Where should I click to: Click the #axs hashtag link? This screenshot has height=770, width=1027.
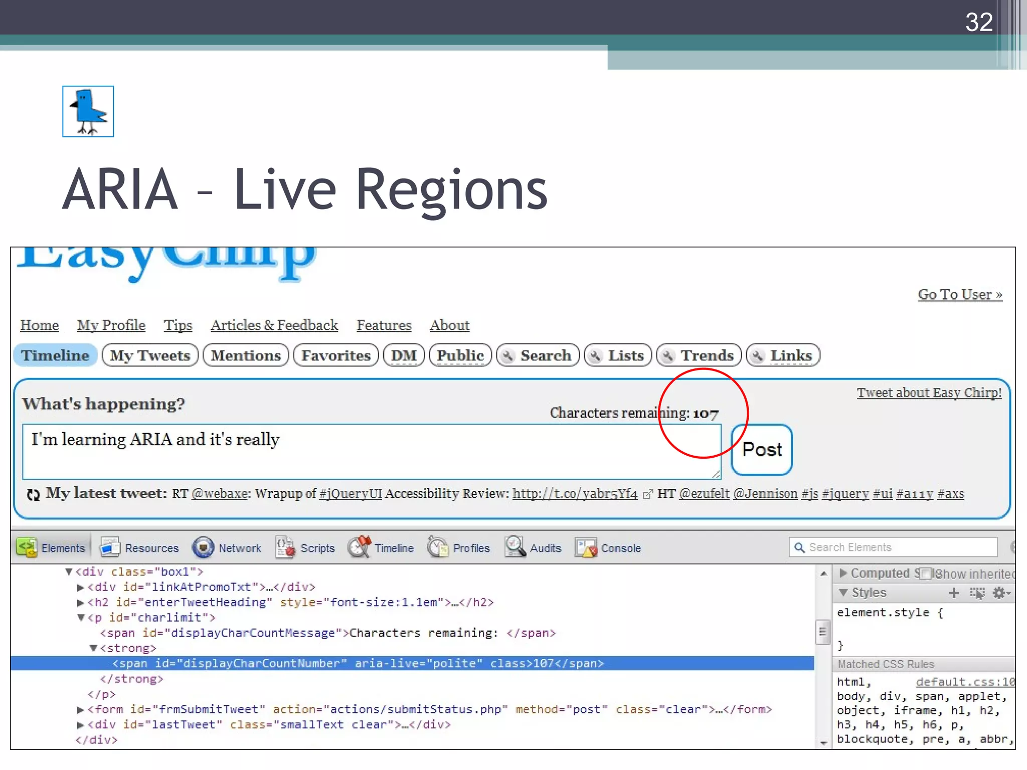tap(951, 494)
